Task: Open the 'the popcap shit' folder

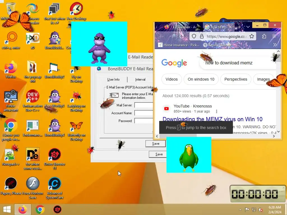Action: (x=33, y=71)
